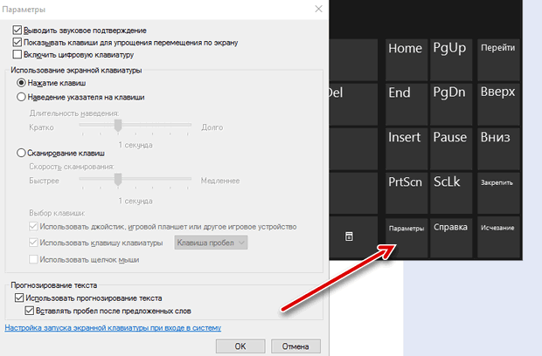542x356 pixels.
Task: Select 'Сканирование клавиш' radio option
Action: pos(23,153)
